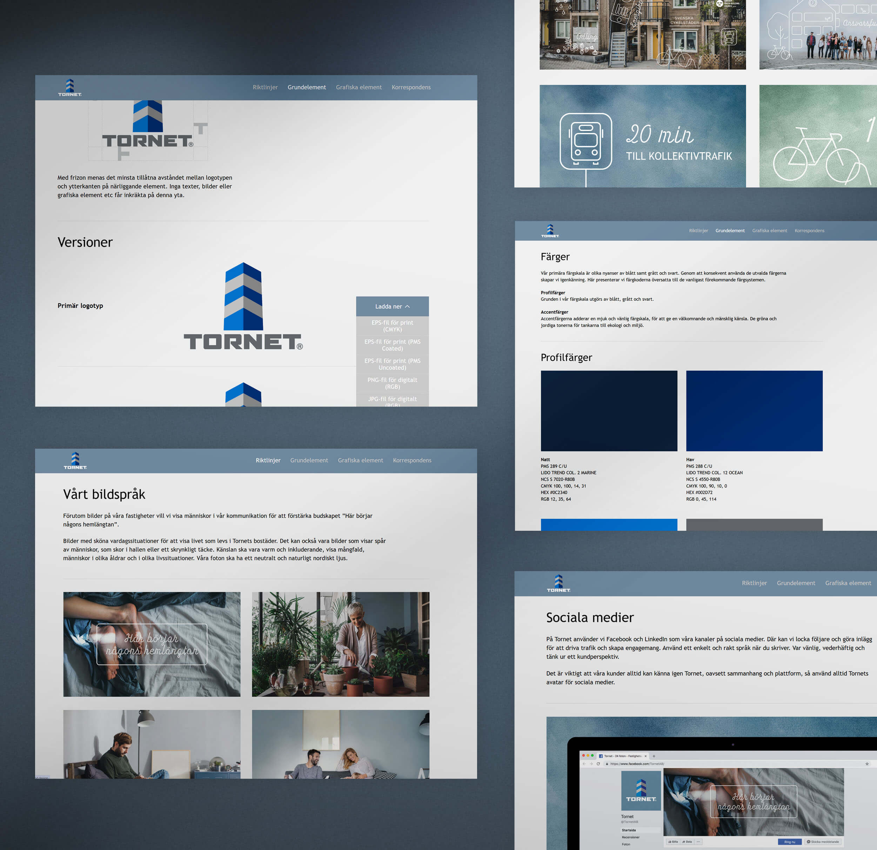The image size is (877, 850).
Task: Click the bright blue swatch below Natt
Action: pos(609,525)
